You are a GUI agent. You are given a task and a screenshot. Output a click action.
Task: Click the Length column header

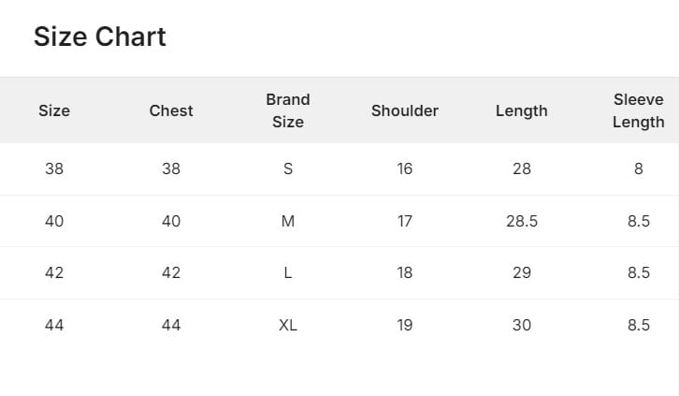coord(522,110)
